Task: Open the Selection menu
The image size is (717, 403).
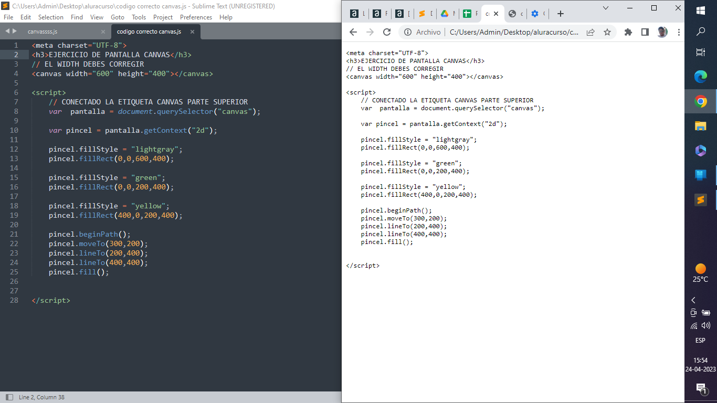Action: pyautogui.click(x=51, y=17)
